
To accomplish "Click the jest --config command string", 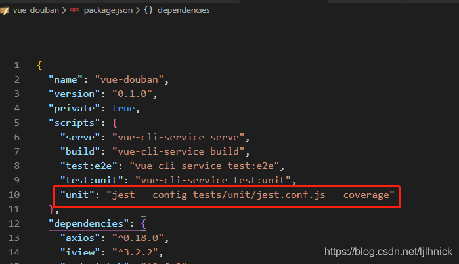I will tap(250, 195).
